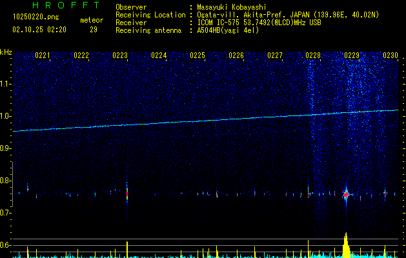This screenshot has height=258, width=406.
Task: Click the 0.9 kHz axis label
Action: 5,148
